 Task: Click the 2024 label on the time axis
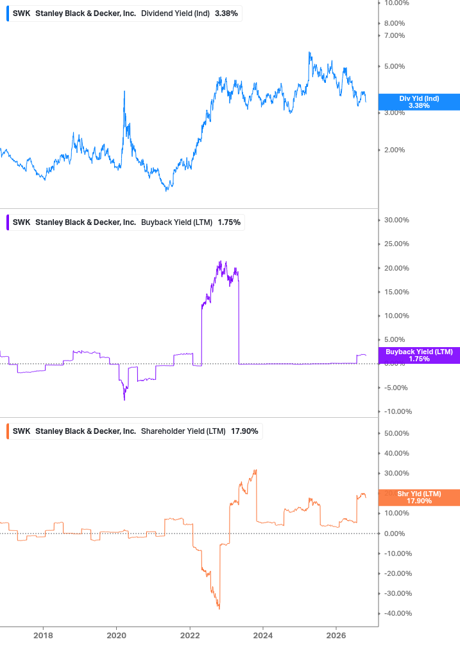[263, 635]
